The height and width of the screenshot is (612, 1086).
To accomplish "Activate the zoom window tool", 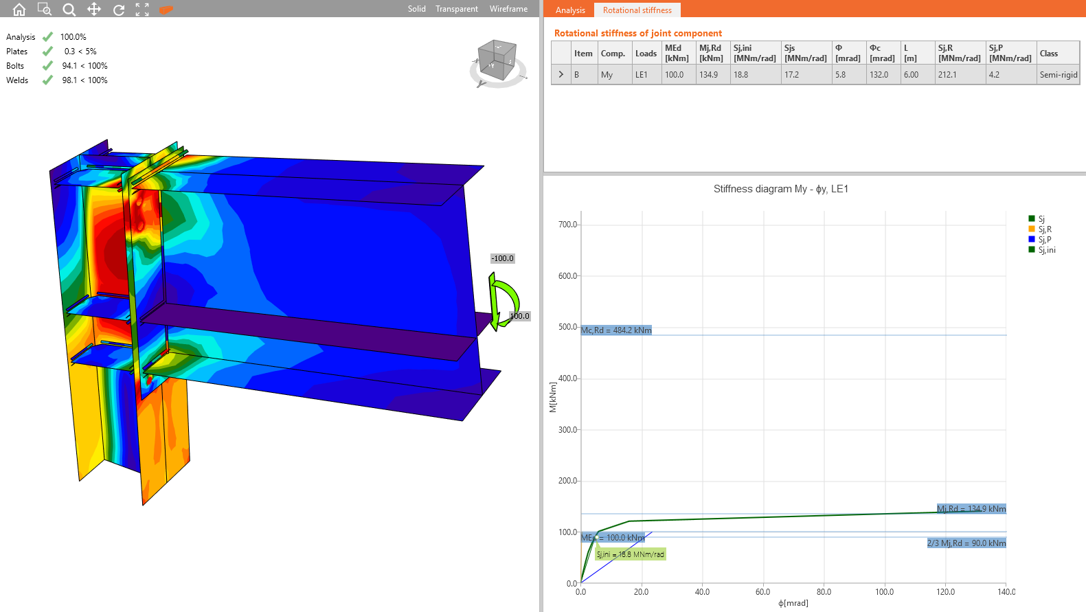I will [x=44, y=9].
